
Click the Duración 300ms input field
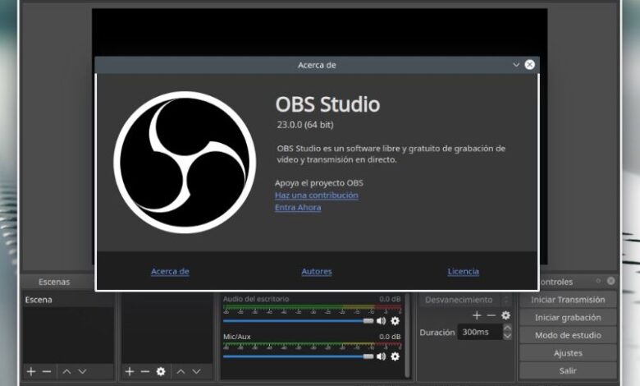480,332
